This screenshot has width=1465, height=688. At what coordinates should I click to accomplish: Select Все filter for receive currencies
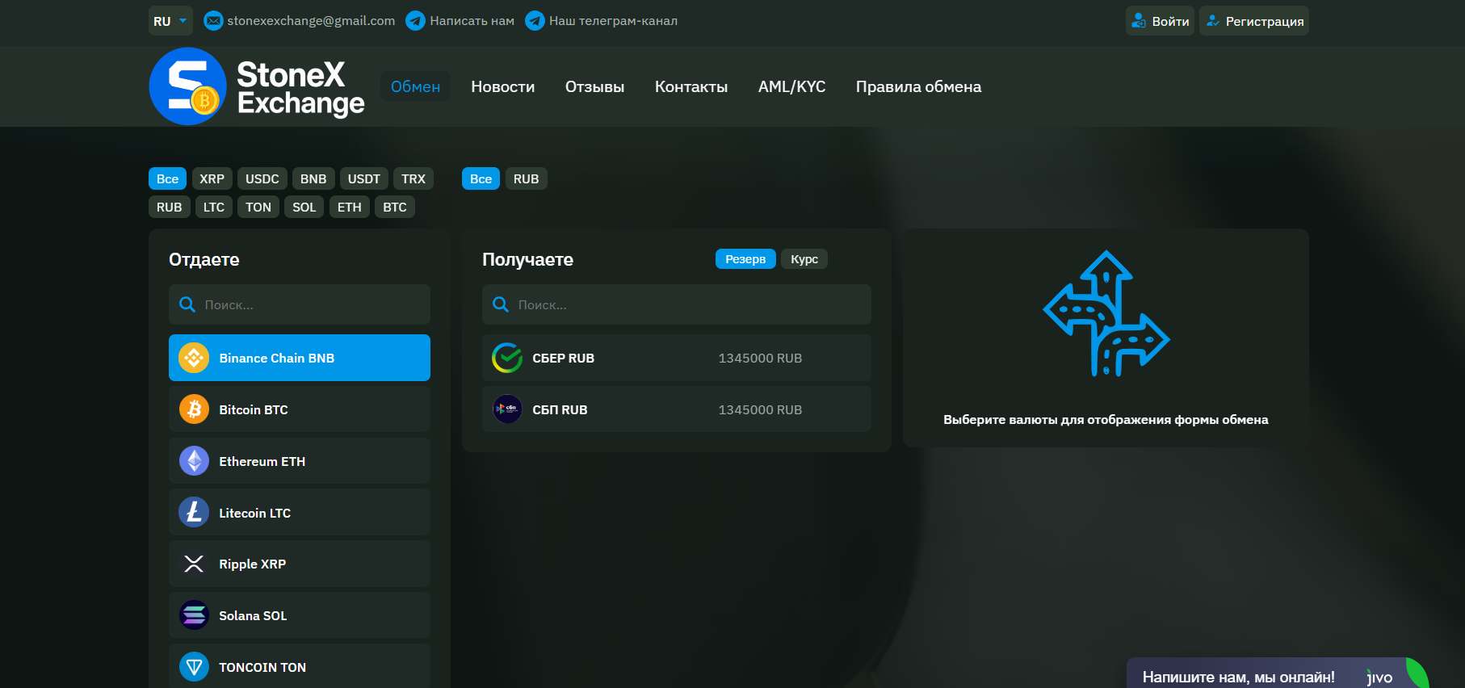(481, 178)
